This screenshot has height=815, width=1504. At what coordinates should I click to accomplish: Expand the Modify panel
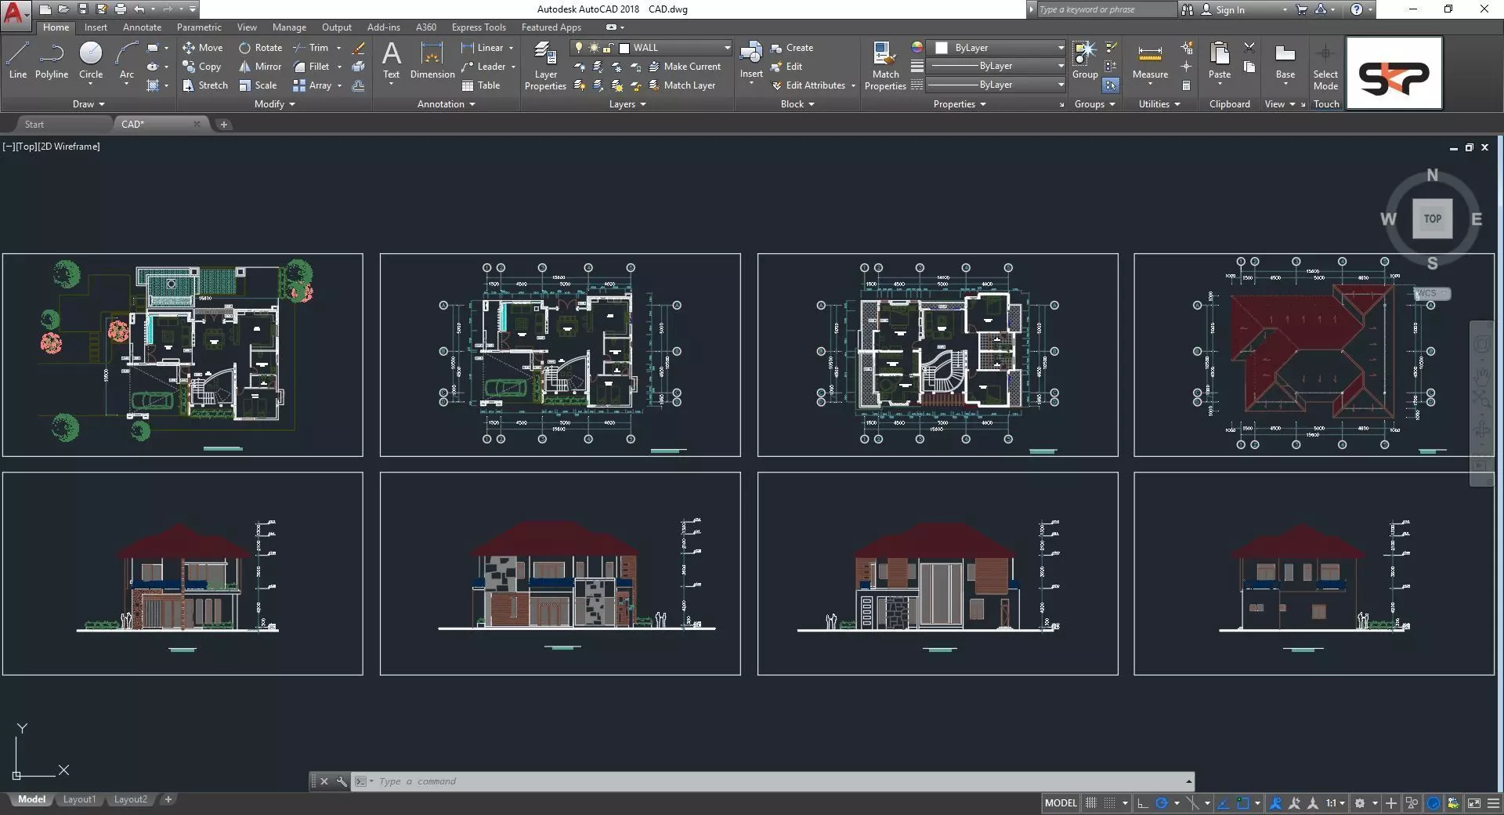point(274,104)
